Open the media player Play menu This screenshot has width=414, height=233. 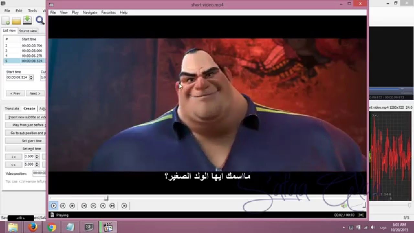[75, 12]
